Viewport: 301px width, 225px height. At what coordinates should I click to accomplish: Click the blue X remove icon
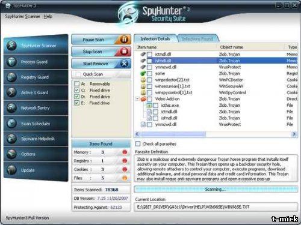[124, 64]
